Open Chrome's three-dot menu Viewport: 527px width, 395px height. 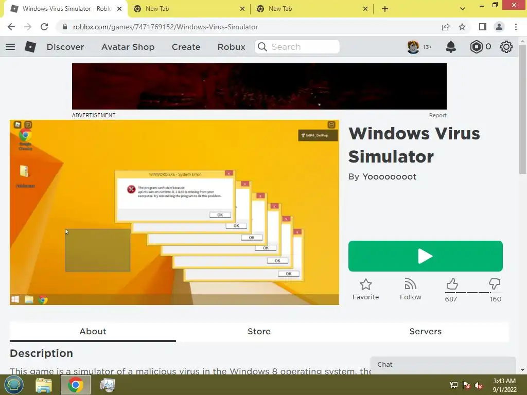click(516, 27)
